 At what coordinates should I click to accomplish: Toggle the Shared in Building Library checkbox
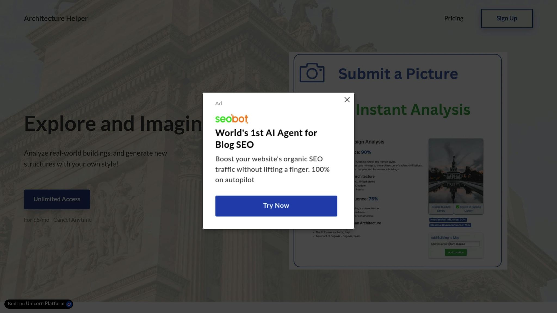(x=458, y=207)
